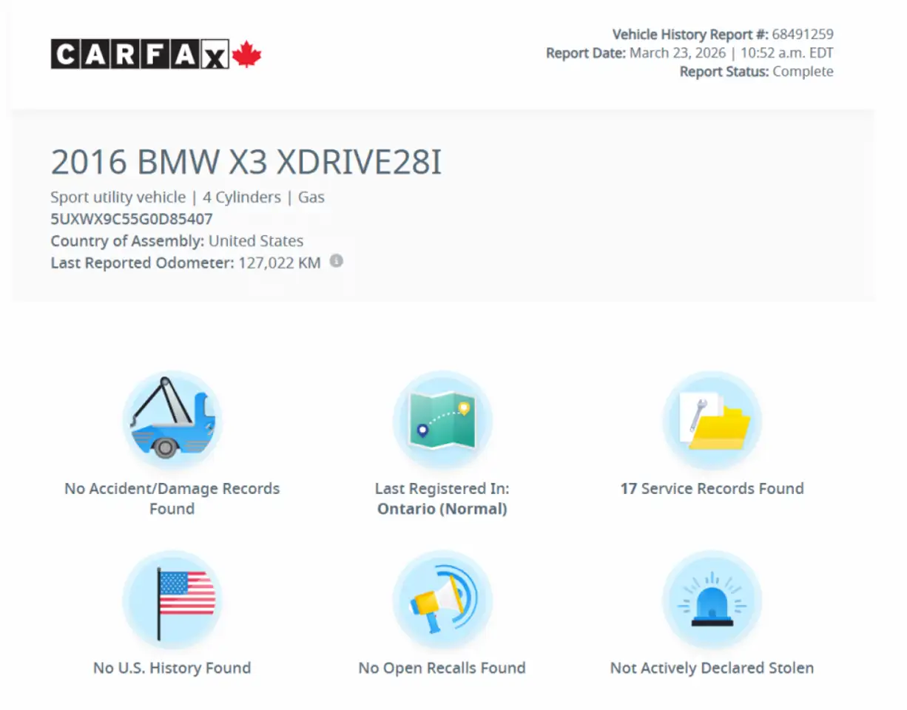This screenshot has height=710, width=907.
Task: Select the report date March 23, 2026
Action: click(678, 53)
